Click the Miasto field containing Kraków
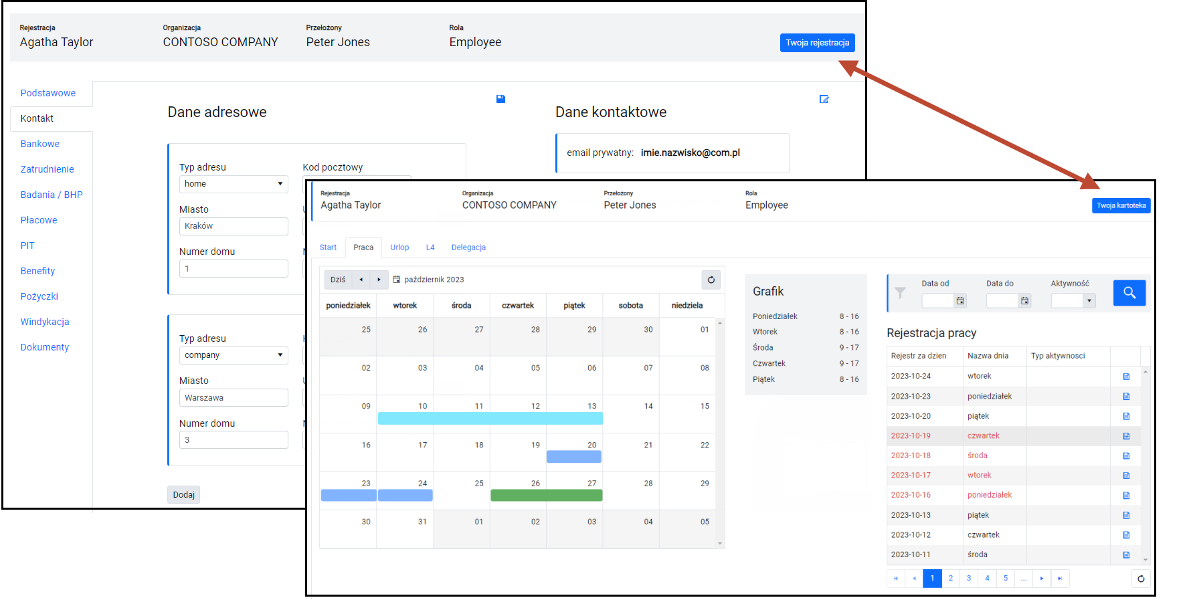The height and width of the screenshot is (606, 1187). coord(234,226)
